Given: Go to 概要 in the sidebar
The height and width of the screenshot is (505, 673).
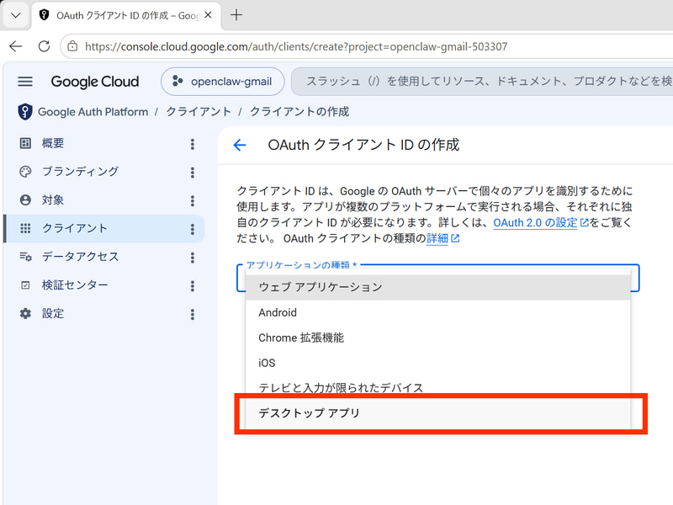Looking at the screenshot, I should point(53,143).
